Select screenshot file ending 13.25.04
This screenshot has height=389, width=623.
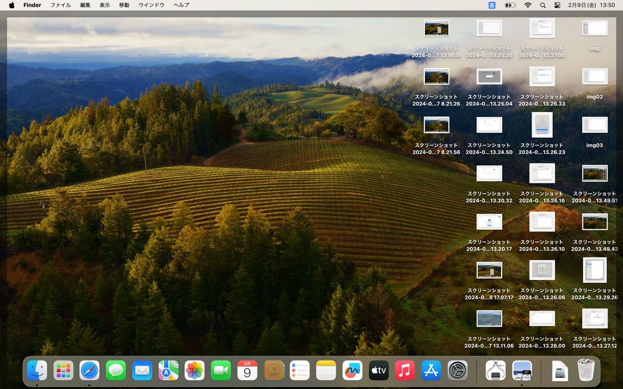coord(489,77)
